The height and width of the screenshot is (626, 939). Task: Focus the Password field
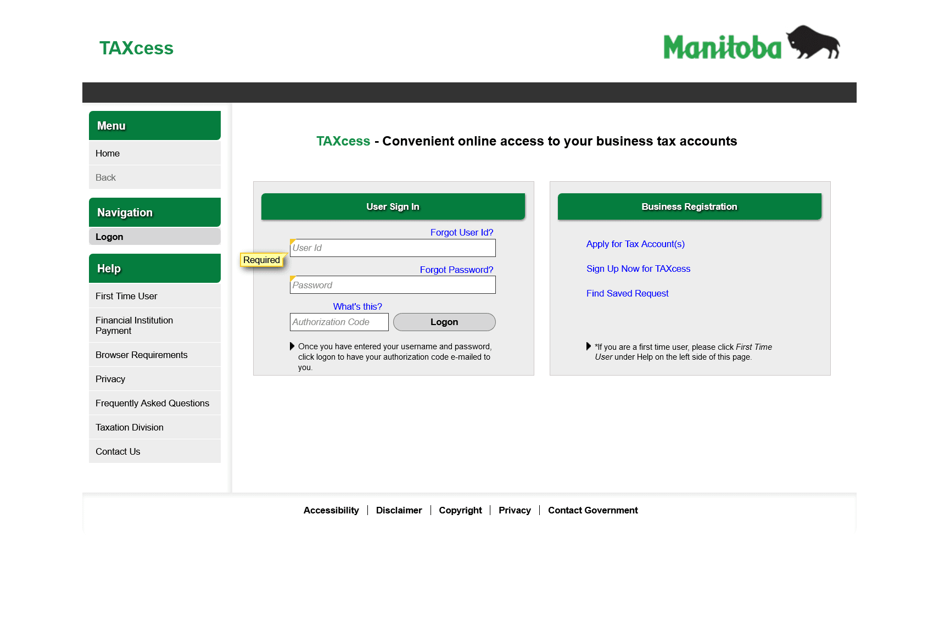click(x=393, y=285)
